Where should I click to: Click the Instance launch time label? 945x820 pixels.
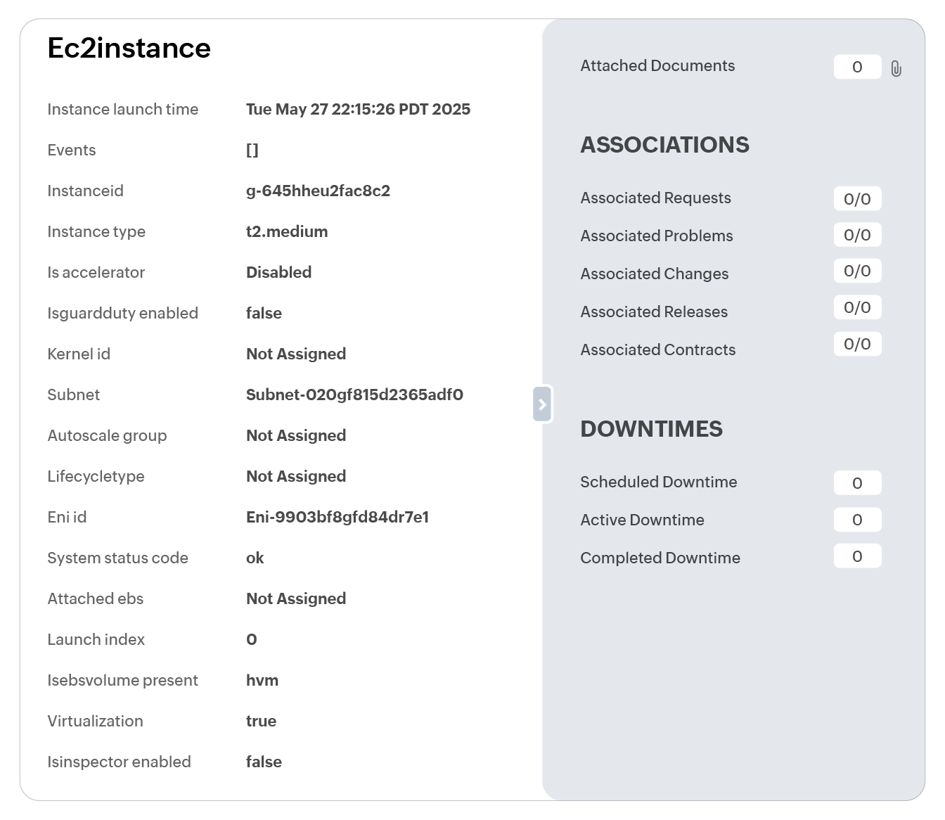(x=123, y=109)
